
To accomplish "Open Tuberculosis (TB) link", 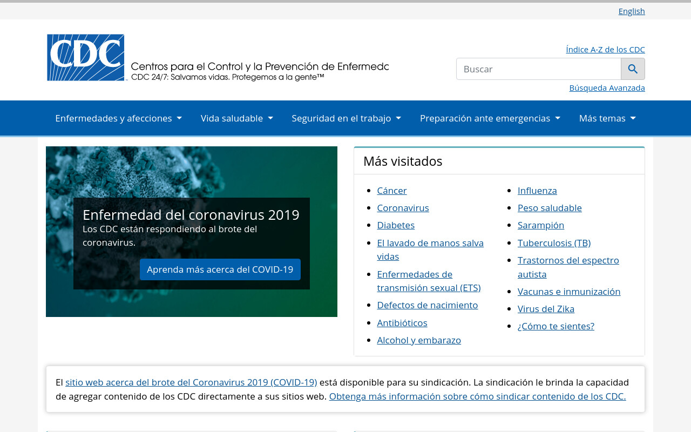I will pos(554,243).
